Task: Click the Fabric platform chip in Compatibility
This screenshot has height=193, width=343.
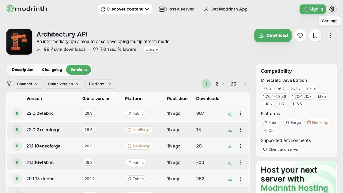Action: tap(271, 123)
